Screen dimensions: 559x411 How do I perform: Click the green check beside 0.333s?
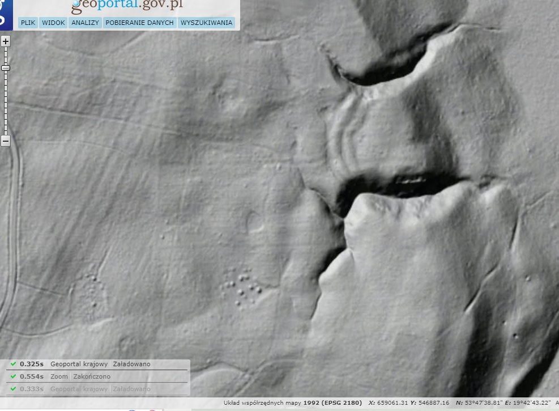click(13, 389)
